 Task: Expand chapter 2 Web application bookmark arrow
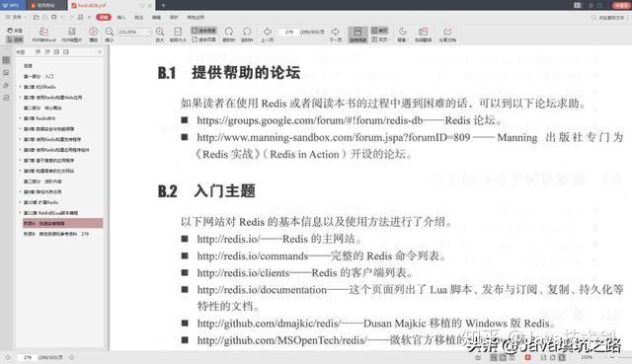point(20,97)
